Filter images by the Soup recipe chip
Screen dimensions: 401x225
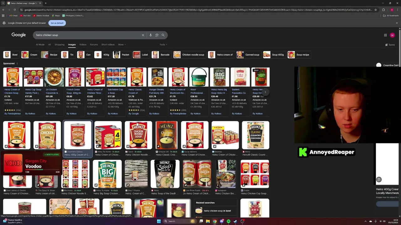(x=299, y=55)
